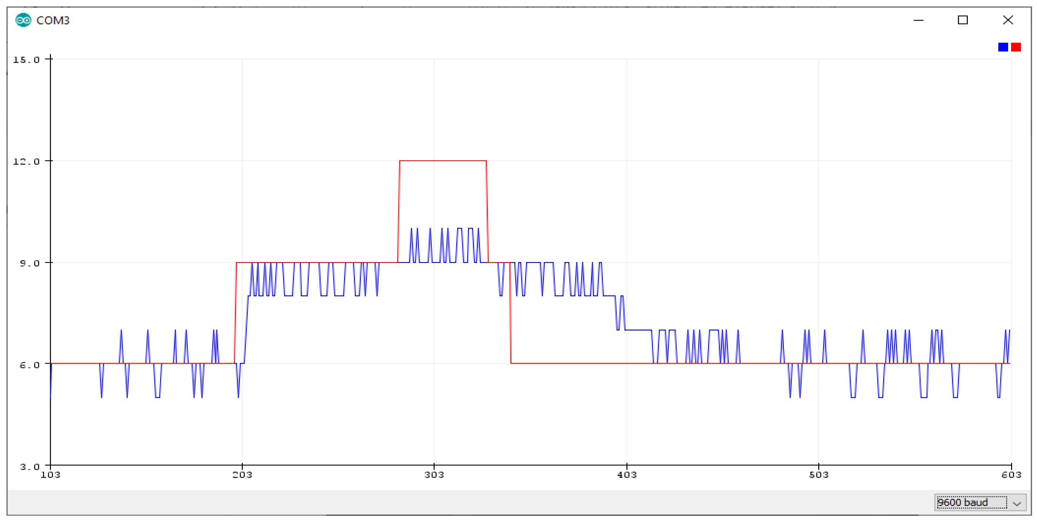Click the red plateau line at 12.0

pyautogui.click(x=443, y=160)
